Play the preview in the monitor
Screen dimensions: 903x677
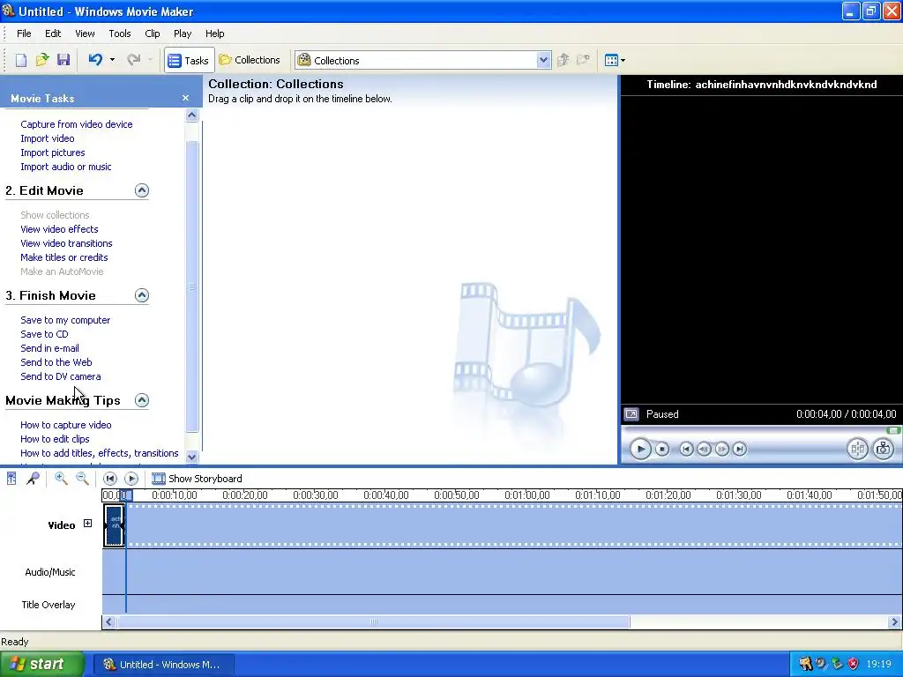pyautogui.click(x=640, y=449)
